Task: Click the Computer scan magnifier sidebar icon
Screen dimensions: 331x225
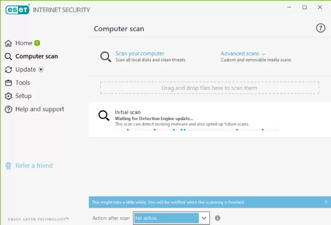Action: click(8, 57)
